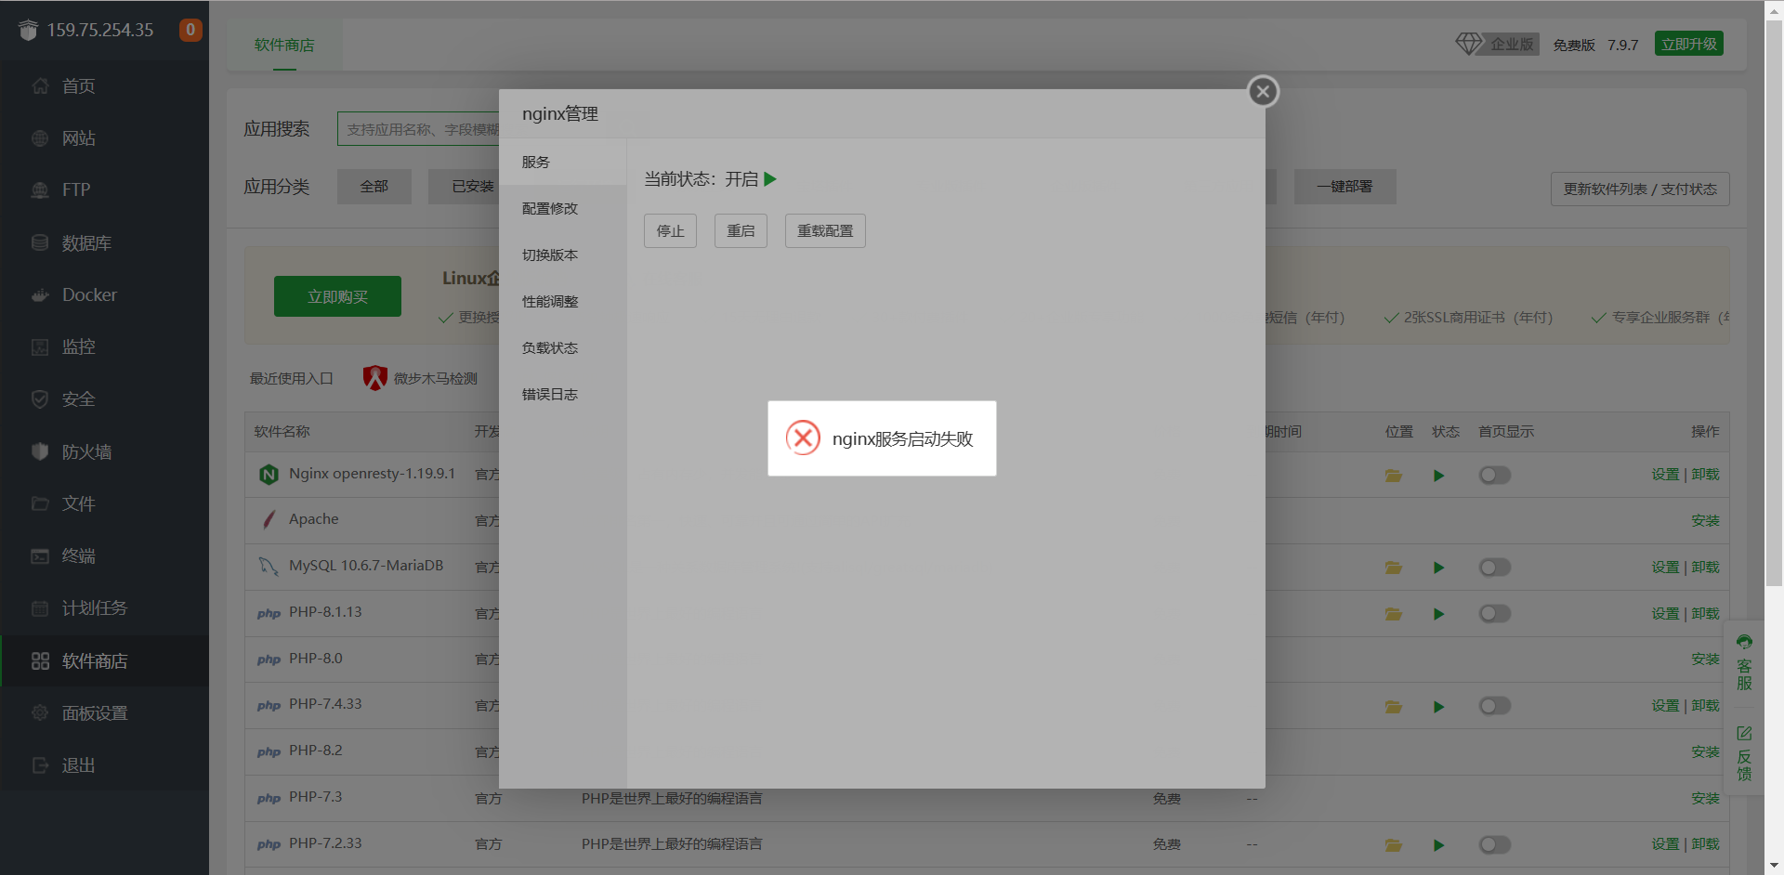Click the 重载配置 button
The height and width of the screenshot is (875, 1784).
tap(824, 230)
